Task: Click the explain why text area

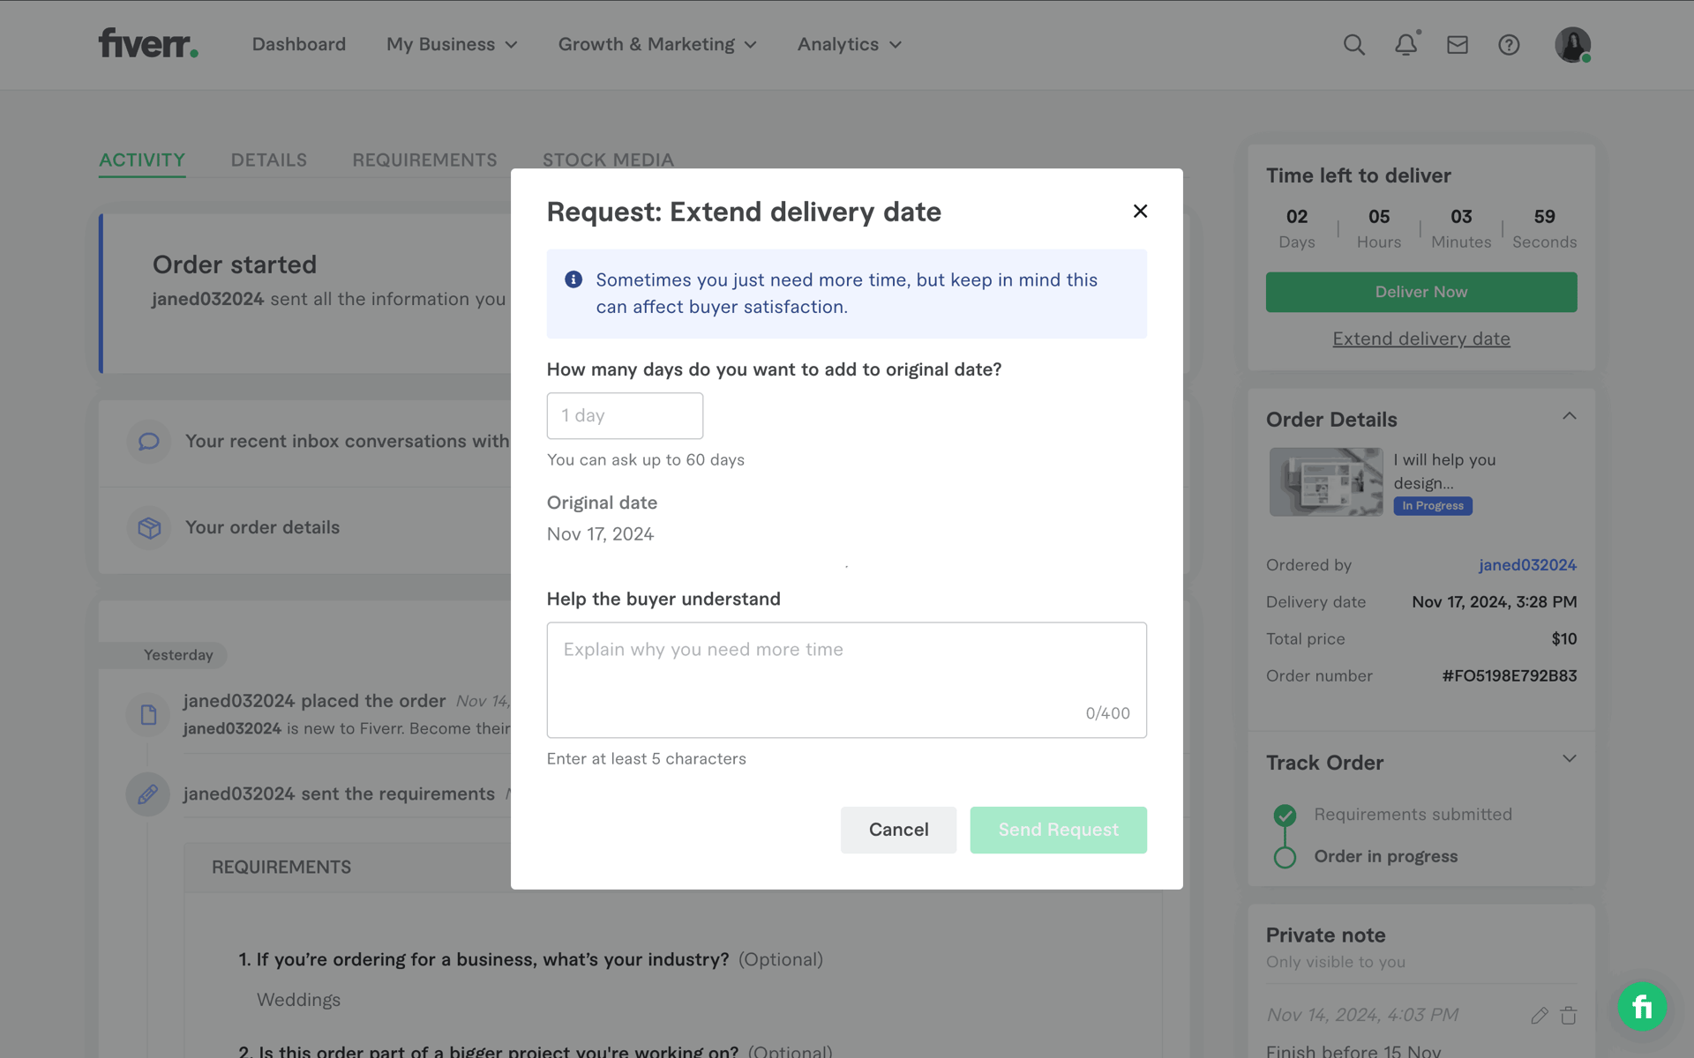Action: 846,680
